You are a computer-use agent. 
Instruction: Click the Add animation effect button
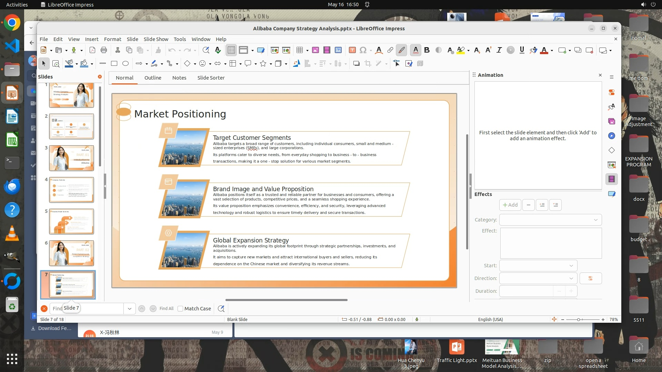(x=510, y=205)
